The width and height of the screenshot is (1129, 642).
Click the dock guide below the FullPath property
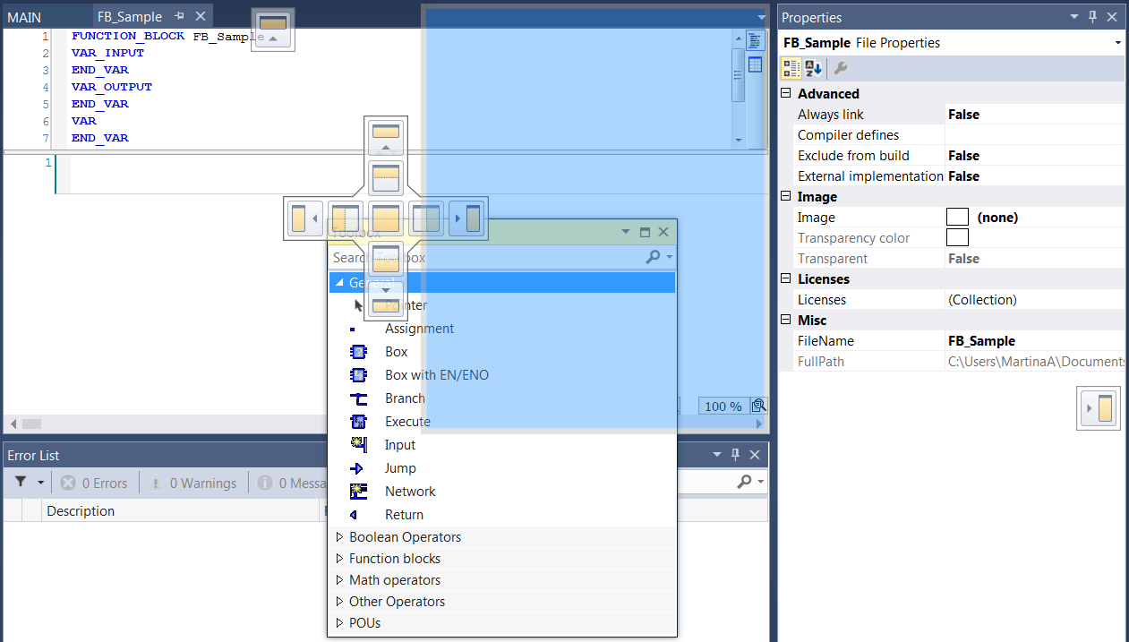[x=1099, y=408]
